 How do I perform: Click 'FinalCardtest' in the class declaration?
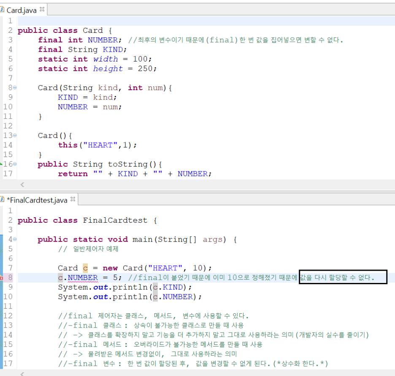[x=115, y=221]
